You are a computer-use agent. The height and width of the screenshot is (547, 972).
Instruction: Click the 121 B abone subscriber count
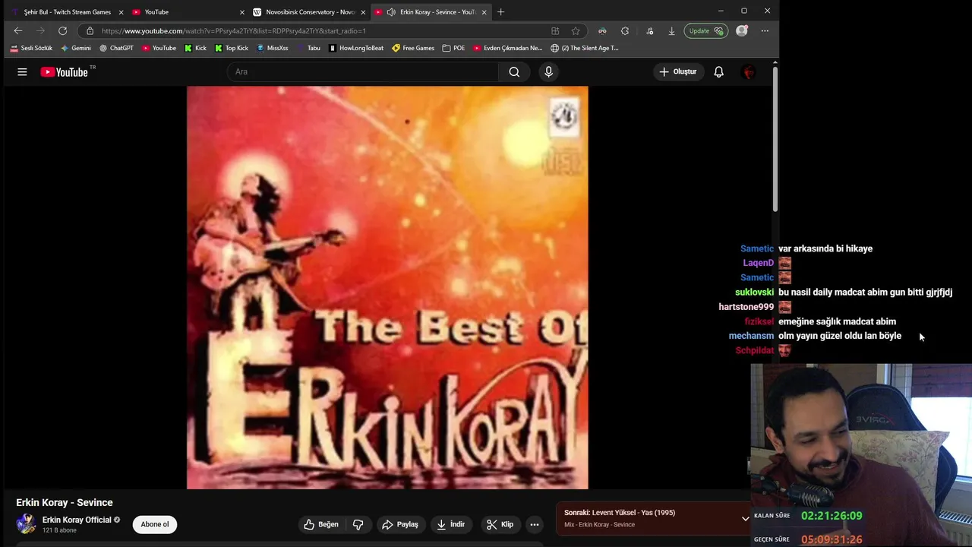[x=59, y=530]
